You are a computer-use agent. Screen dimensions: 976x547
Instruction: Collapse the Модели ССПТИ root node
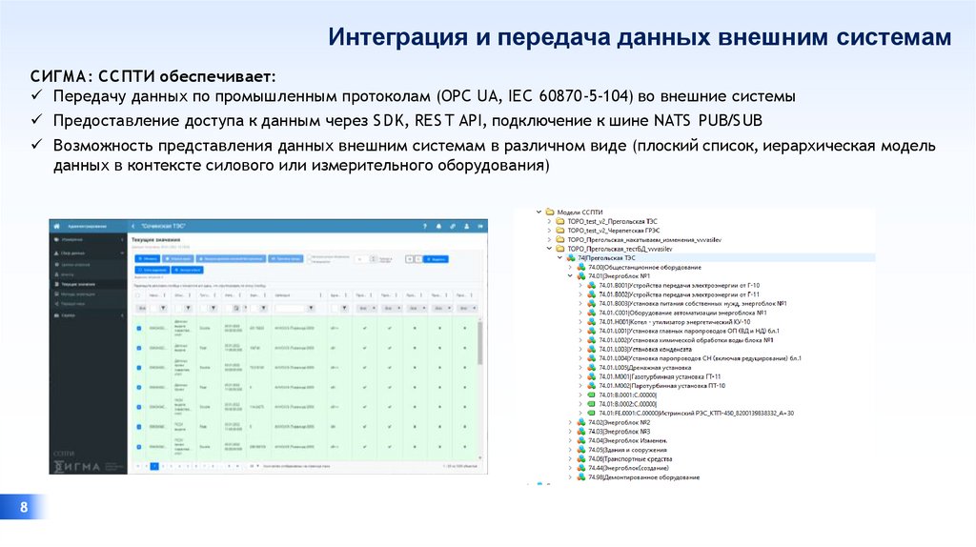click(539, 213)
